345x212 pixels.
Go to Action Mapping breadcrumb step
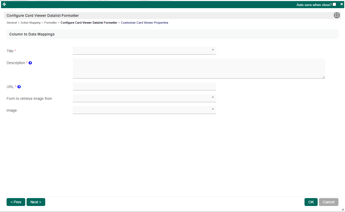(31, 23)
